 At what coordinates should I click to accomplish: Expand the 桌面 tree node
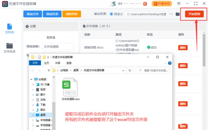(x=33, y=115)
